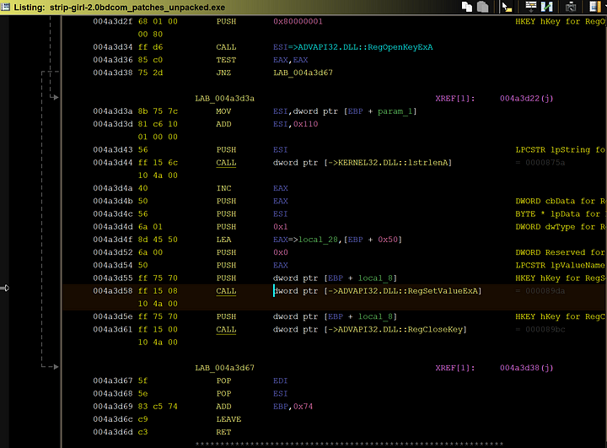Toggle the overview margin display icon
Viewport: 607px width, 448px height.
594,7
